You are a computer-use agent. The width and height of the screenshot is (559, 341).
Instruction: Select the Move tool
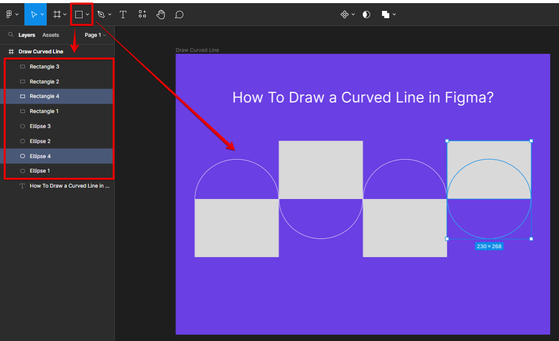click(x=33, y=15)
